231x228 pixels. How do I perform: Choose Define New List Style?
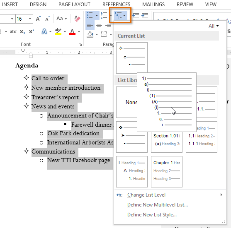pyautogui.click(x=152, y=215)
